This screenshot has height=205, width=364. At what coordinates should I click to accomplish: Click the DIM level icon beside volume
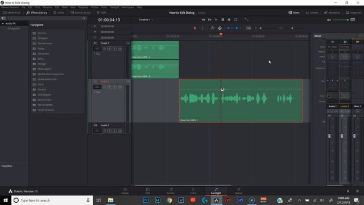coord(353,20)
